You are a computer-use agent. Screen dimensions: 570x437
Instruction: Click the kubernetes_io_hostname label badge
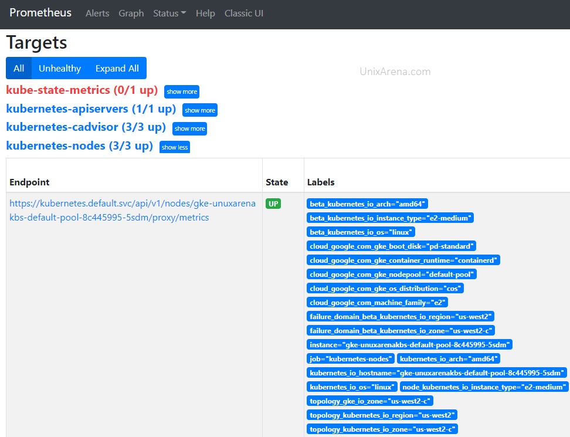(436, 373)
